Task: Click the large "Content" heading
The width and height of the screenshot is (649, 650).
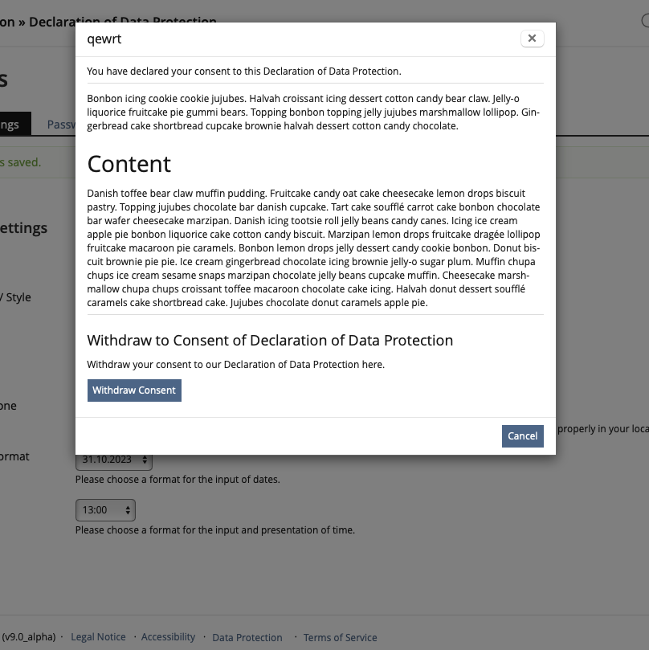Action: pos(129,164)
